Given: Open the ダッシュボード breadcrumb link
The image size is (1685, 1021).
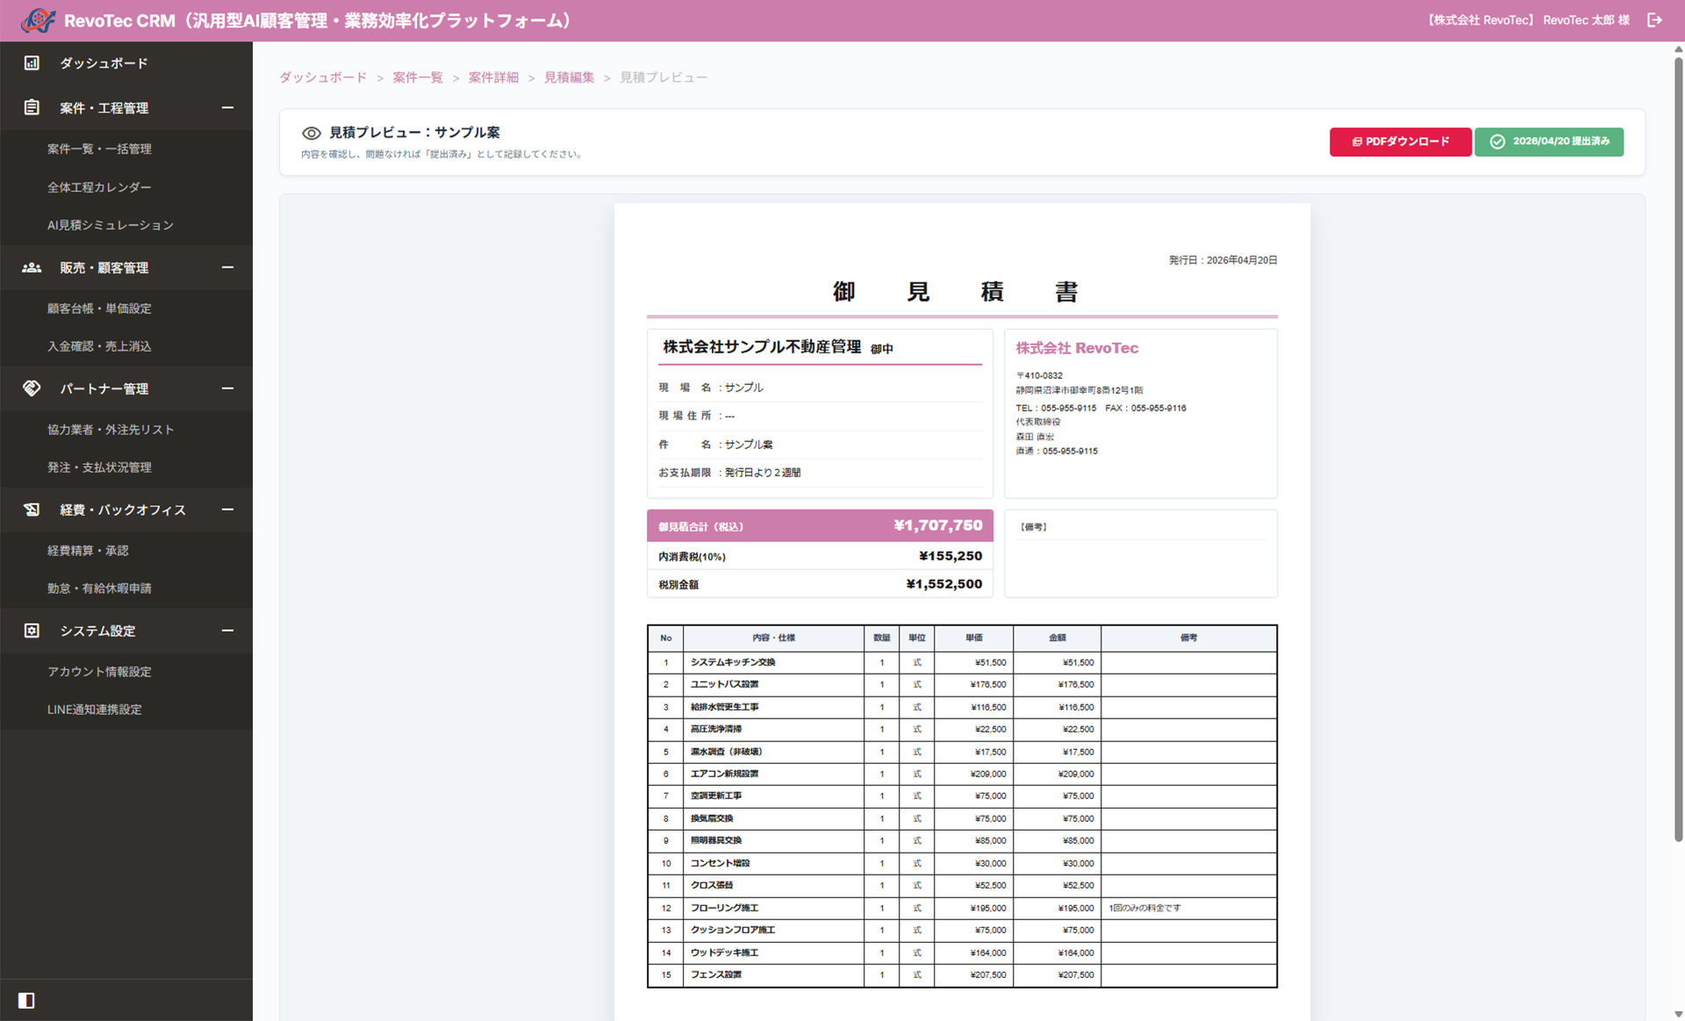Looking at the screenshot, I should (x=322, y=77).
